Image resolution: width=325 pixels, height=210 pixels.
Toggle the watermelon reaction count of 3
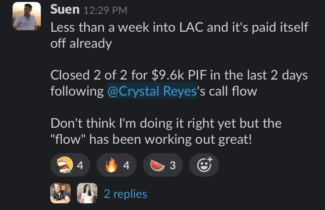click(172, 165)
